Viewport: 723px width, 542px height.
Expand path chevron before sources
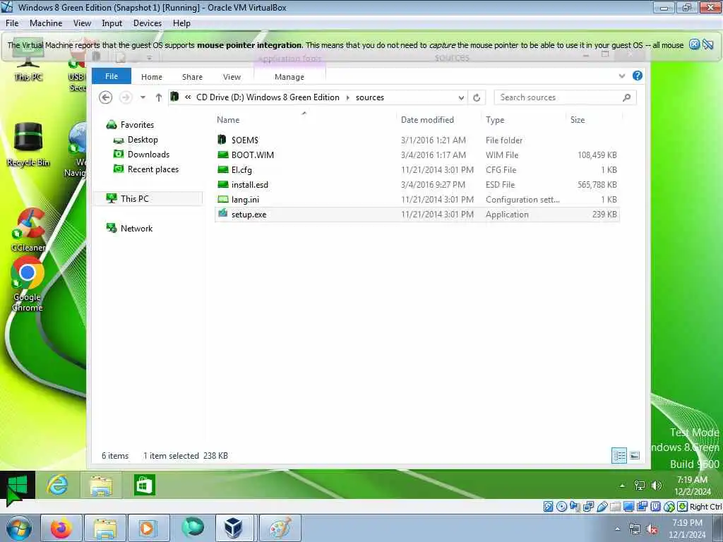click(347, 97)
